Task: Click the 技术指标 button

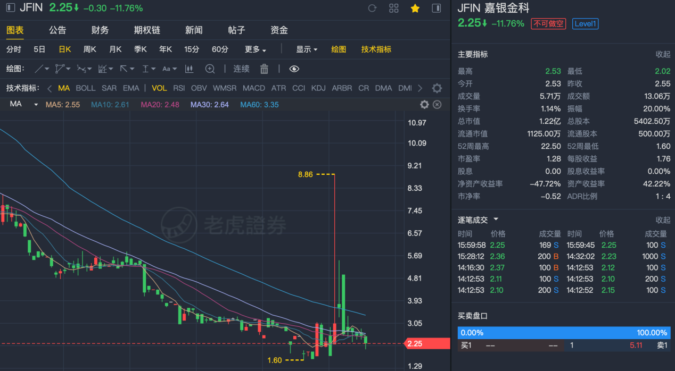Action: [376, 49]
